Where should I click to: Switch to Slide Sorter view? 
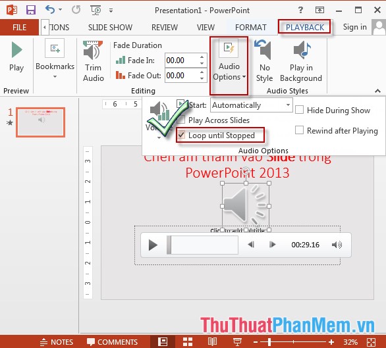[x=188, y=342]
